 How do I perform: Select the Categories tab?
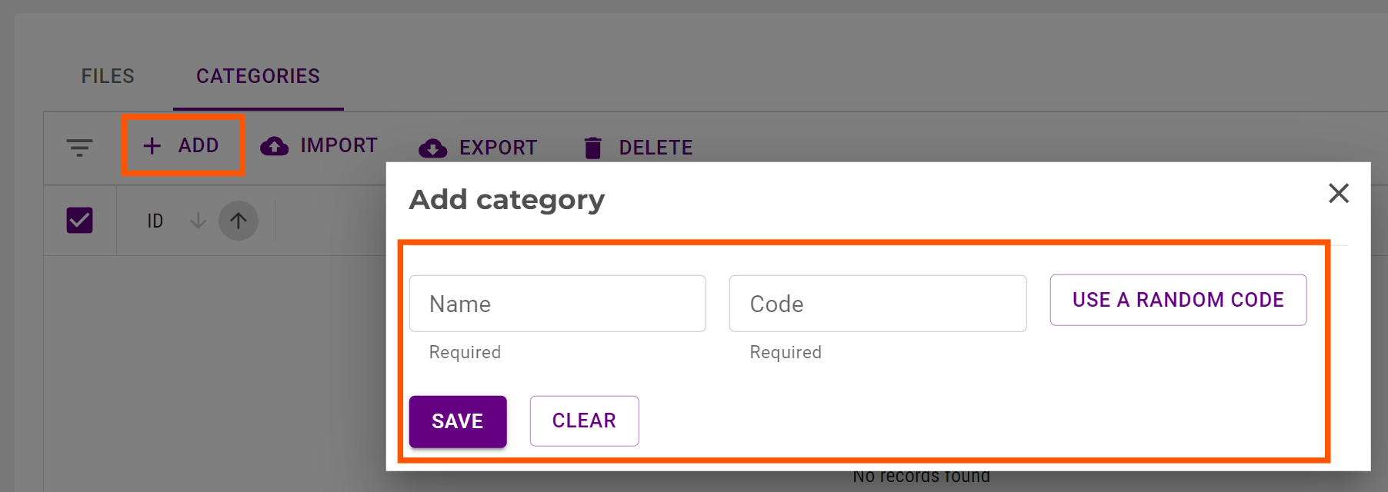(x=258, y=76)
